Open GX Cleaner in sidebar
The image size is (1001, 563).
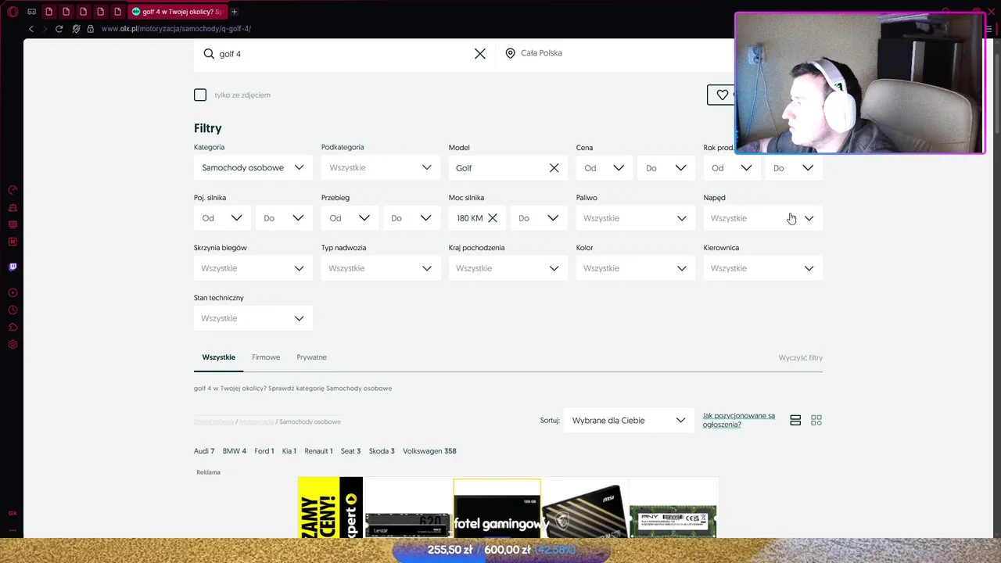[x=13, y=207]
